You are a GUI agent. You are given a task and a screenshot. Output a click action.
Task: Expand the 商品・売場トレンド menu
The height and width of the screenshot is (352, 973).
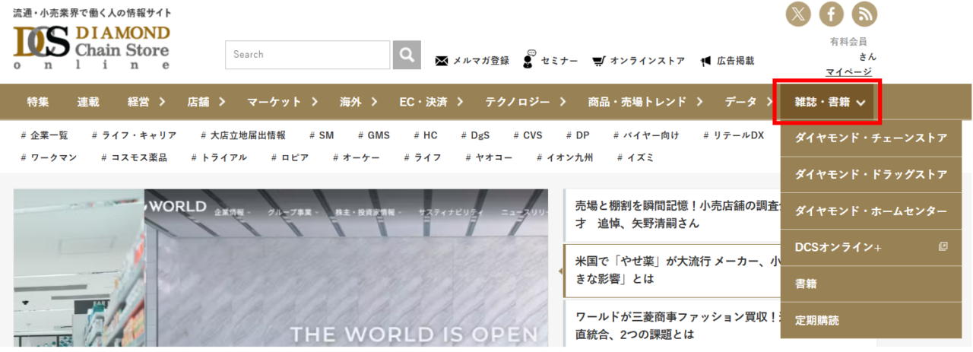point(645,102)
